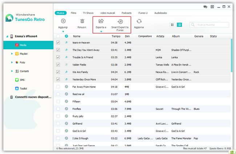Click the music note column header icon

tap(66, 36)
